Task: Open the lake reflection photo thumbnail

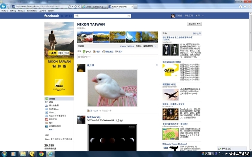Action: point(101,37)
